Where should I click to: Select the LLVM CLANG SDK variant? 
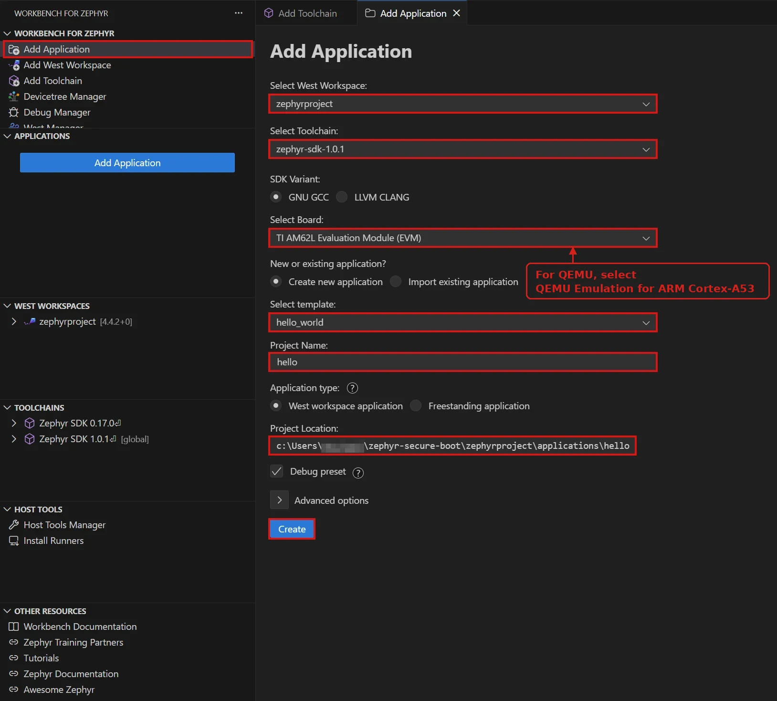tap(342, 197)
